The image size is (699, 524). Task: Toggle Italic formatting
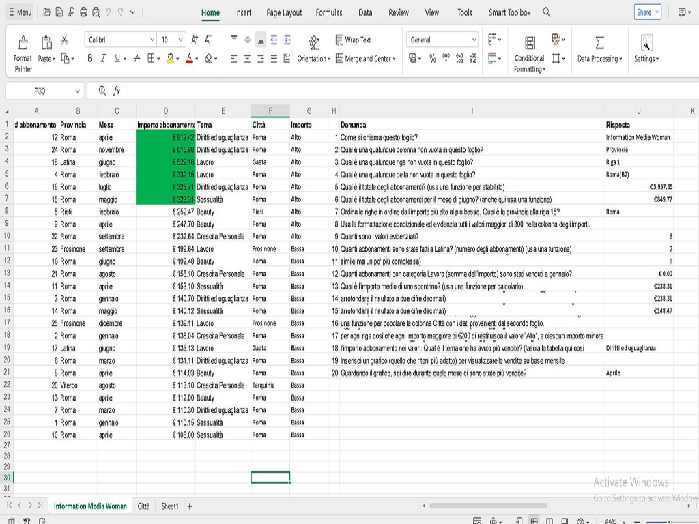click(103, 59)
